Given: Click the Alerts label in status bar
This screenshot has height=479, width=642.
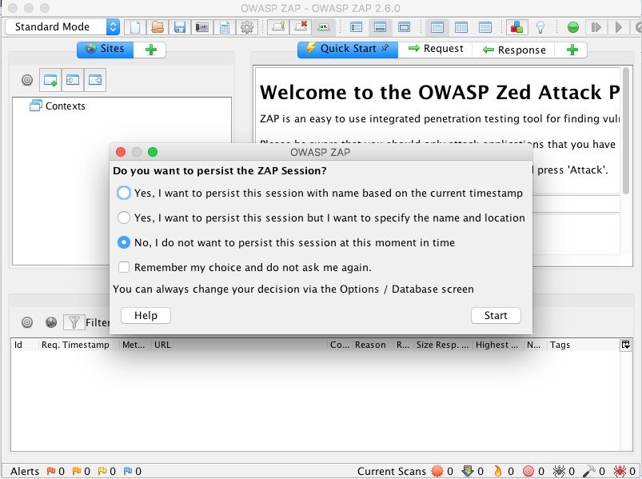Looking at the screenshot, I should 25,471.
